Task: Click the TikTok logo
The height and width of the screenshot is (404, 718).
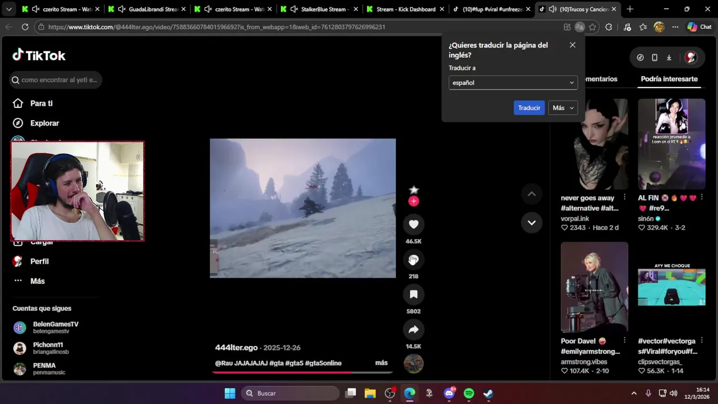Action: pos(39,55)
